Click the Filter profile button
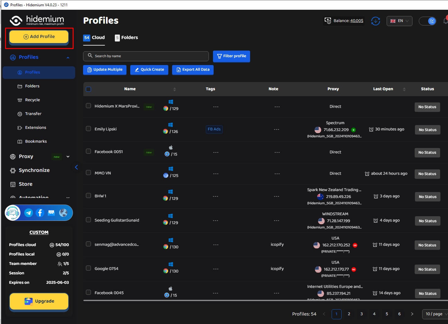Image resolution: width=448 pixels, height=324 pixels. coord(232,56)
